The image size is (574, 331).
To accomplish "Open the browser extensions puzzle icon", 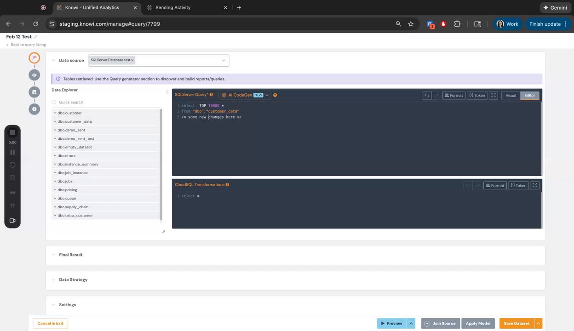I will 457,24.
